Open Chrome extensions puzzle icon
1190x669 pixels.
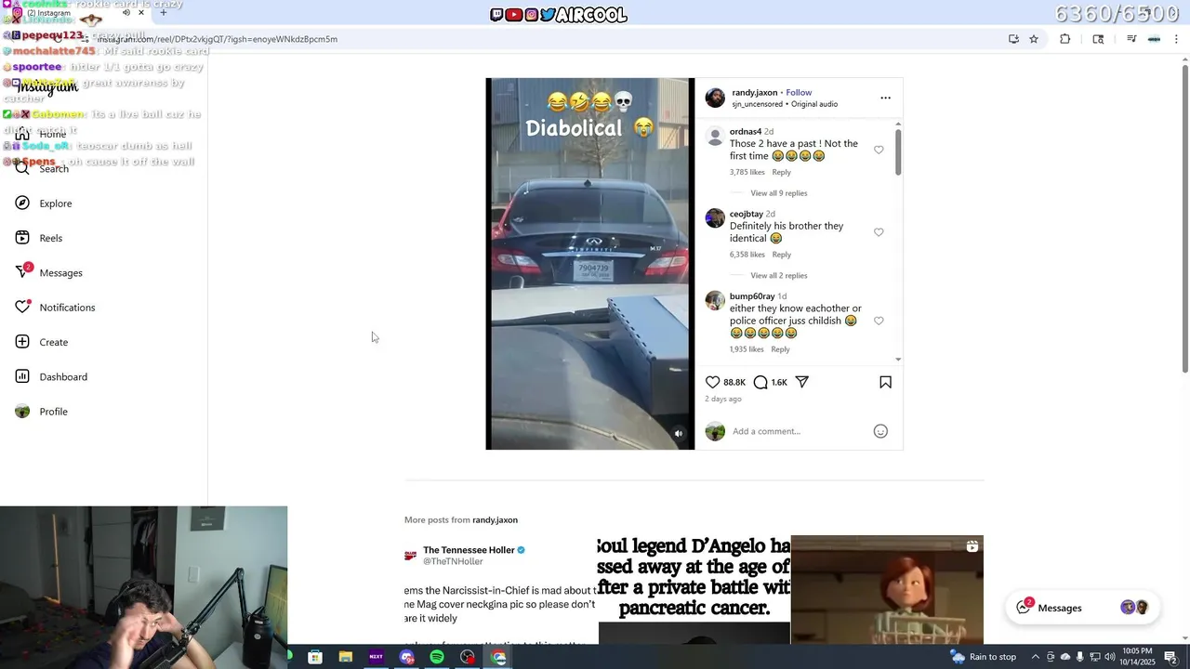1065,39
